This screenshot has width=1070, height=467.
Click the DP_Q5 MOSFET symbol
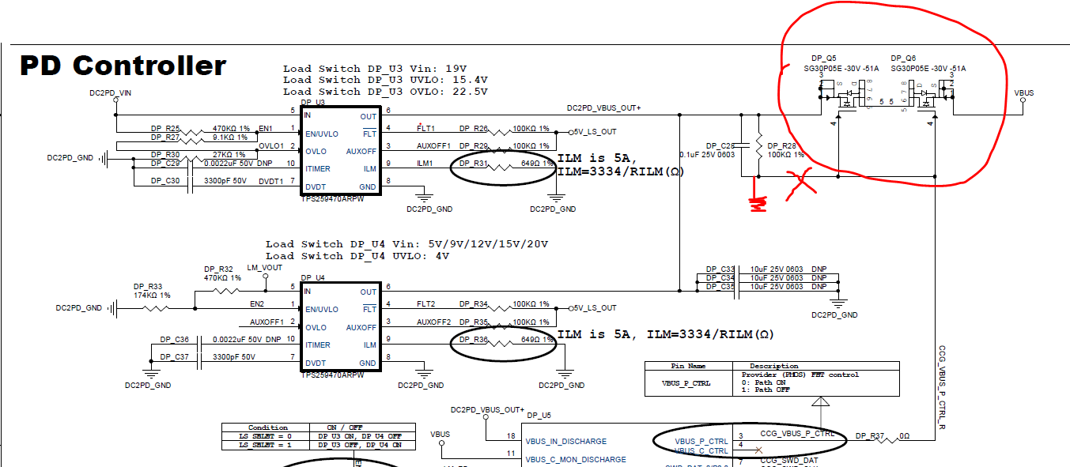click(x=846, y=98)
